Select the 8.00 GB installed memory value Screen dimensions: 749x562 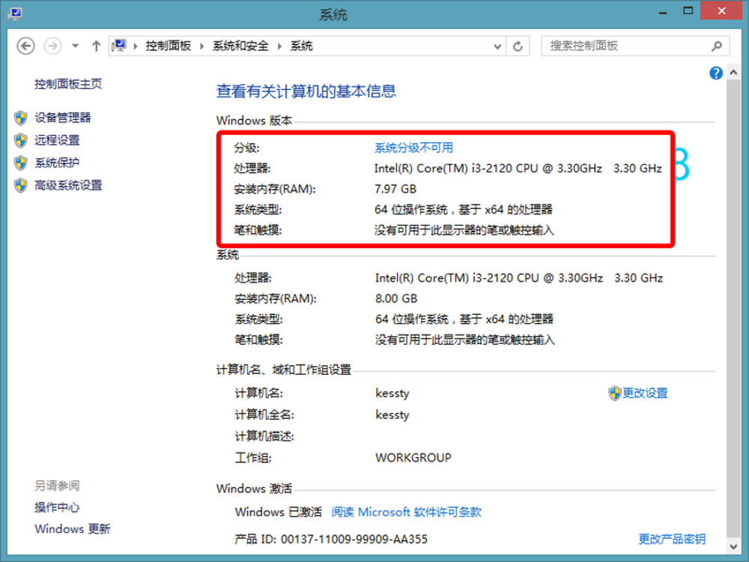coord(396,299)
